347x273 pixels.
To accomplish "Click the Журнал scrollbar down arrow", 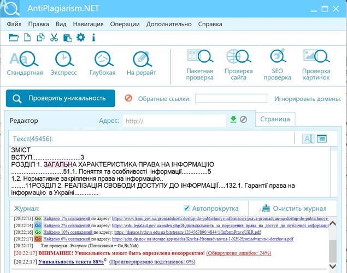I will [333, 266].
